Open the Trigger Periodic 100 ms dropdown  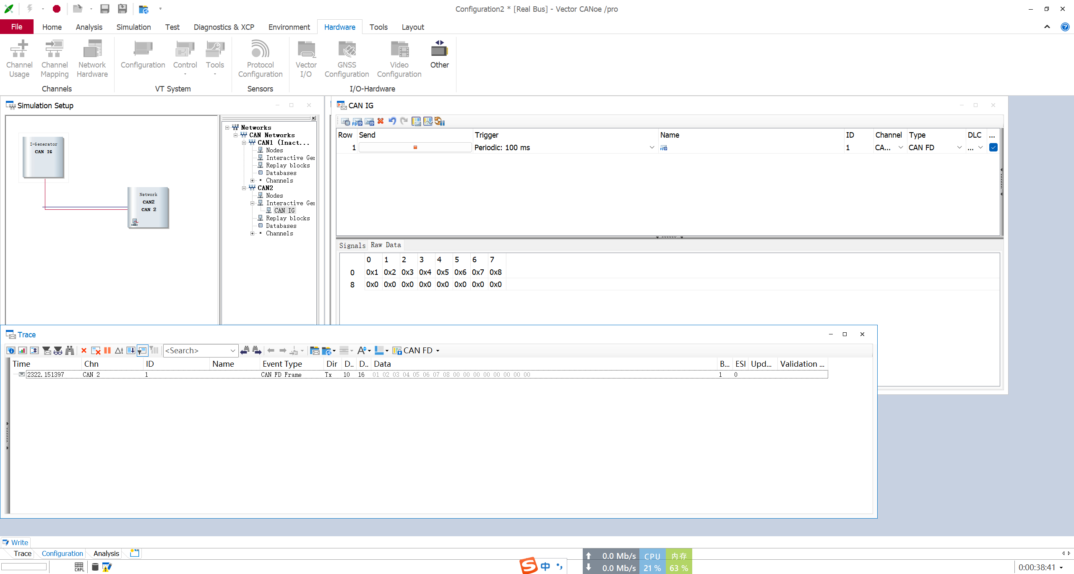tap(652, 147)
